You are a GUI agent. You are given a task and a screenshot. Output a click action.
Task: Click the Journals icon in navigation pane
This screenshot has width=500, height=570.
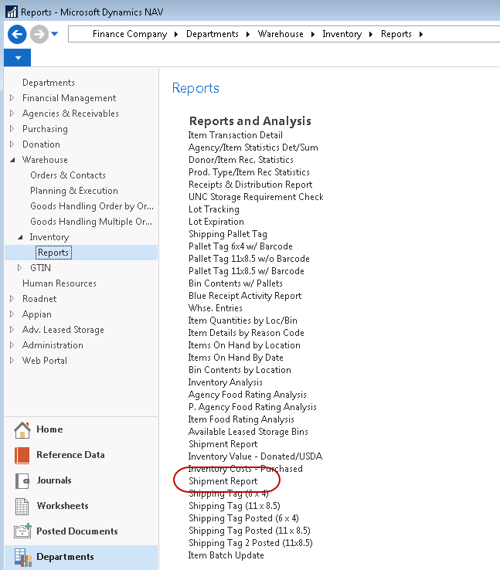[x=22, y=481]
